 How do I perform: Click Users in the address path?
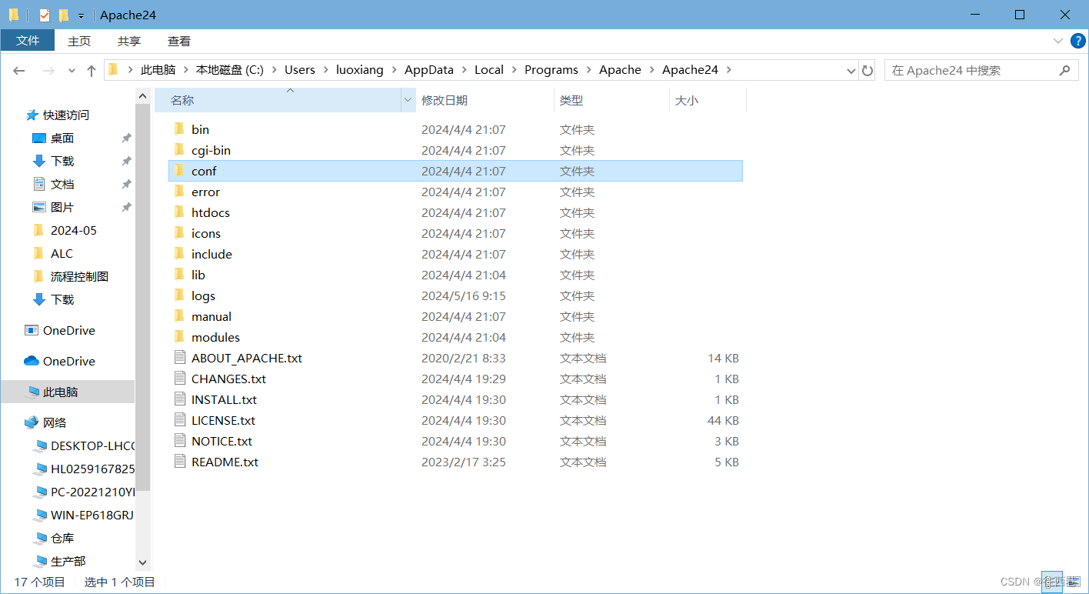(x=300, y=70)
